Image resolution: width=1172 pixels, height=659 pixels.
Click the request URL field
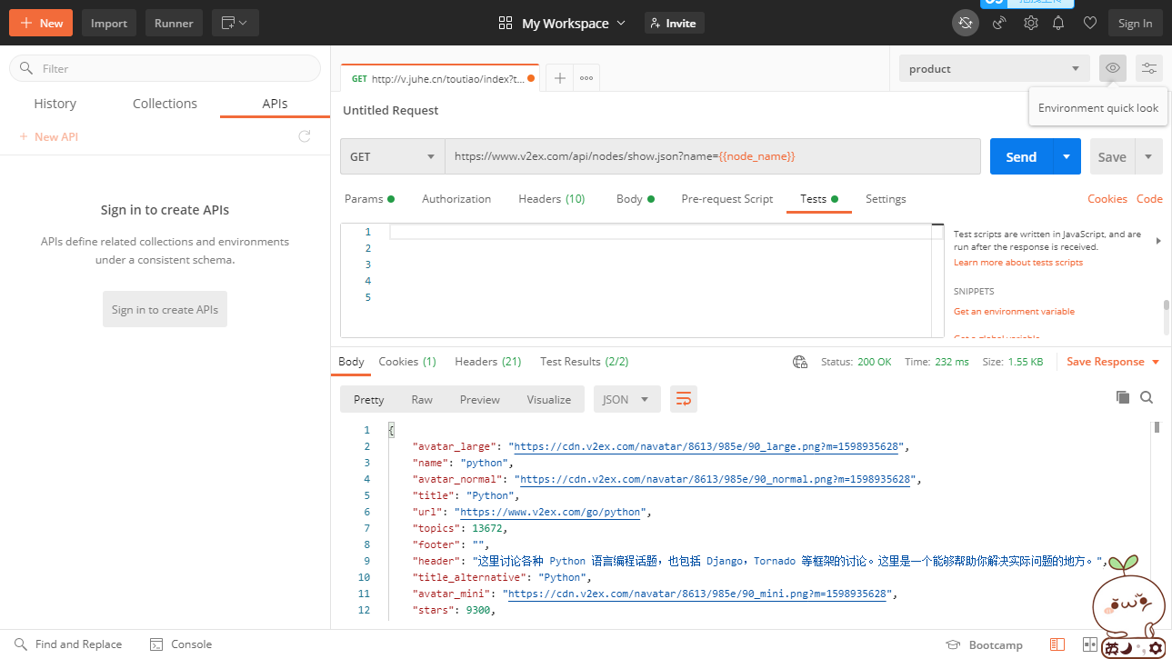coord(713,156)
